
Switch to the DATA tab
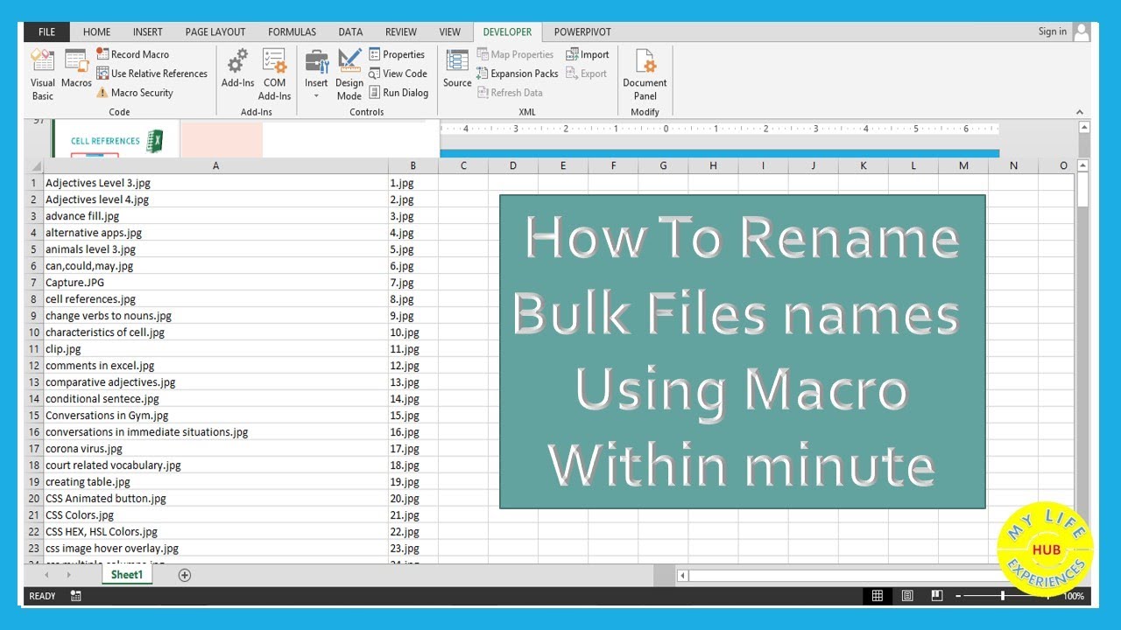pyautogui.click(x=351, y=32)
